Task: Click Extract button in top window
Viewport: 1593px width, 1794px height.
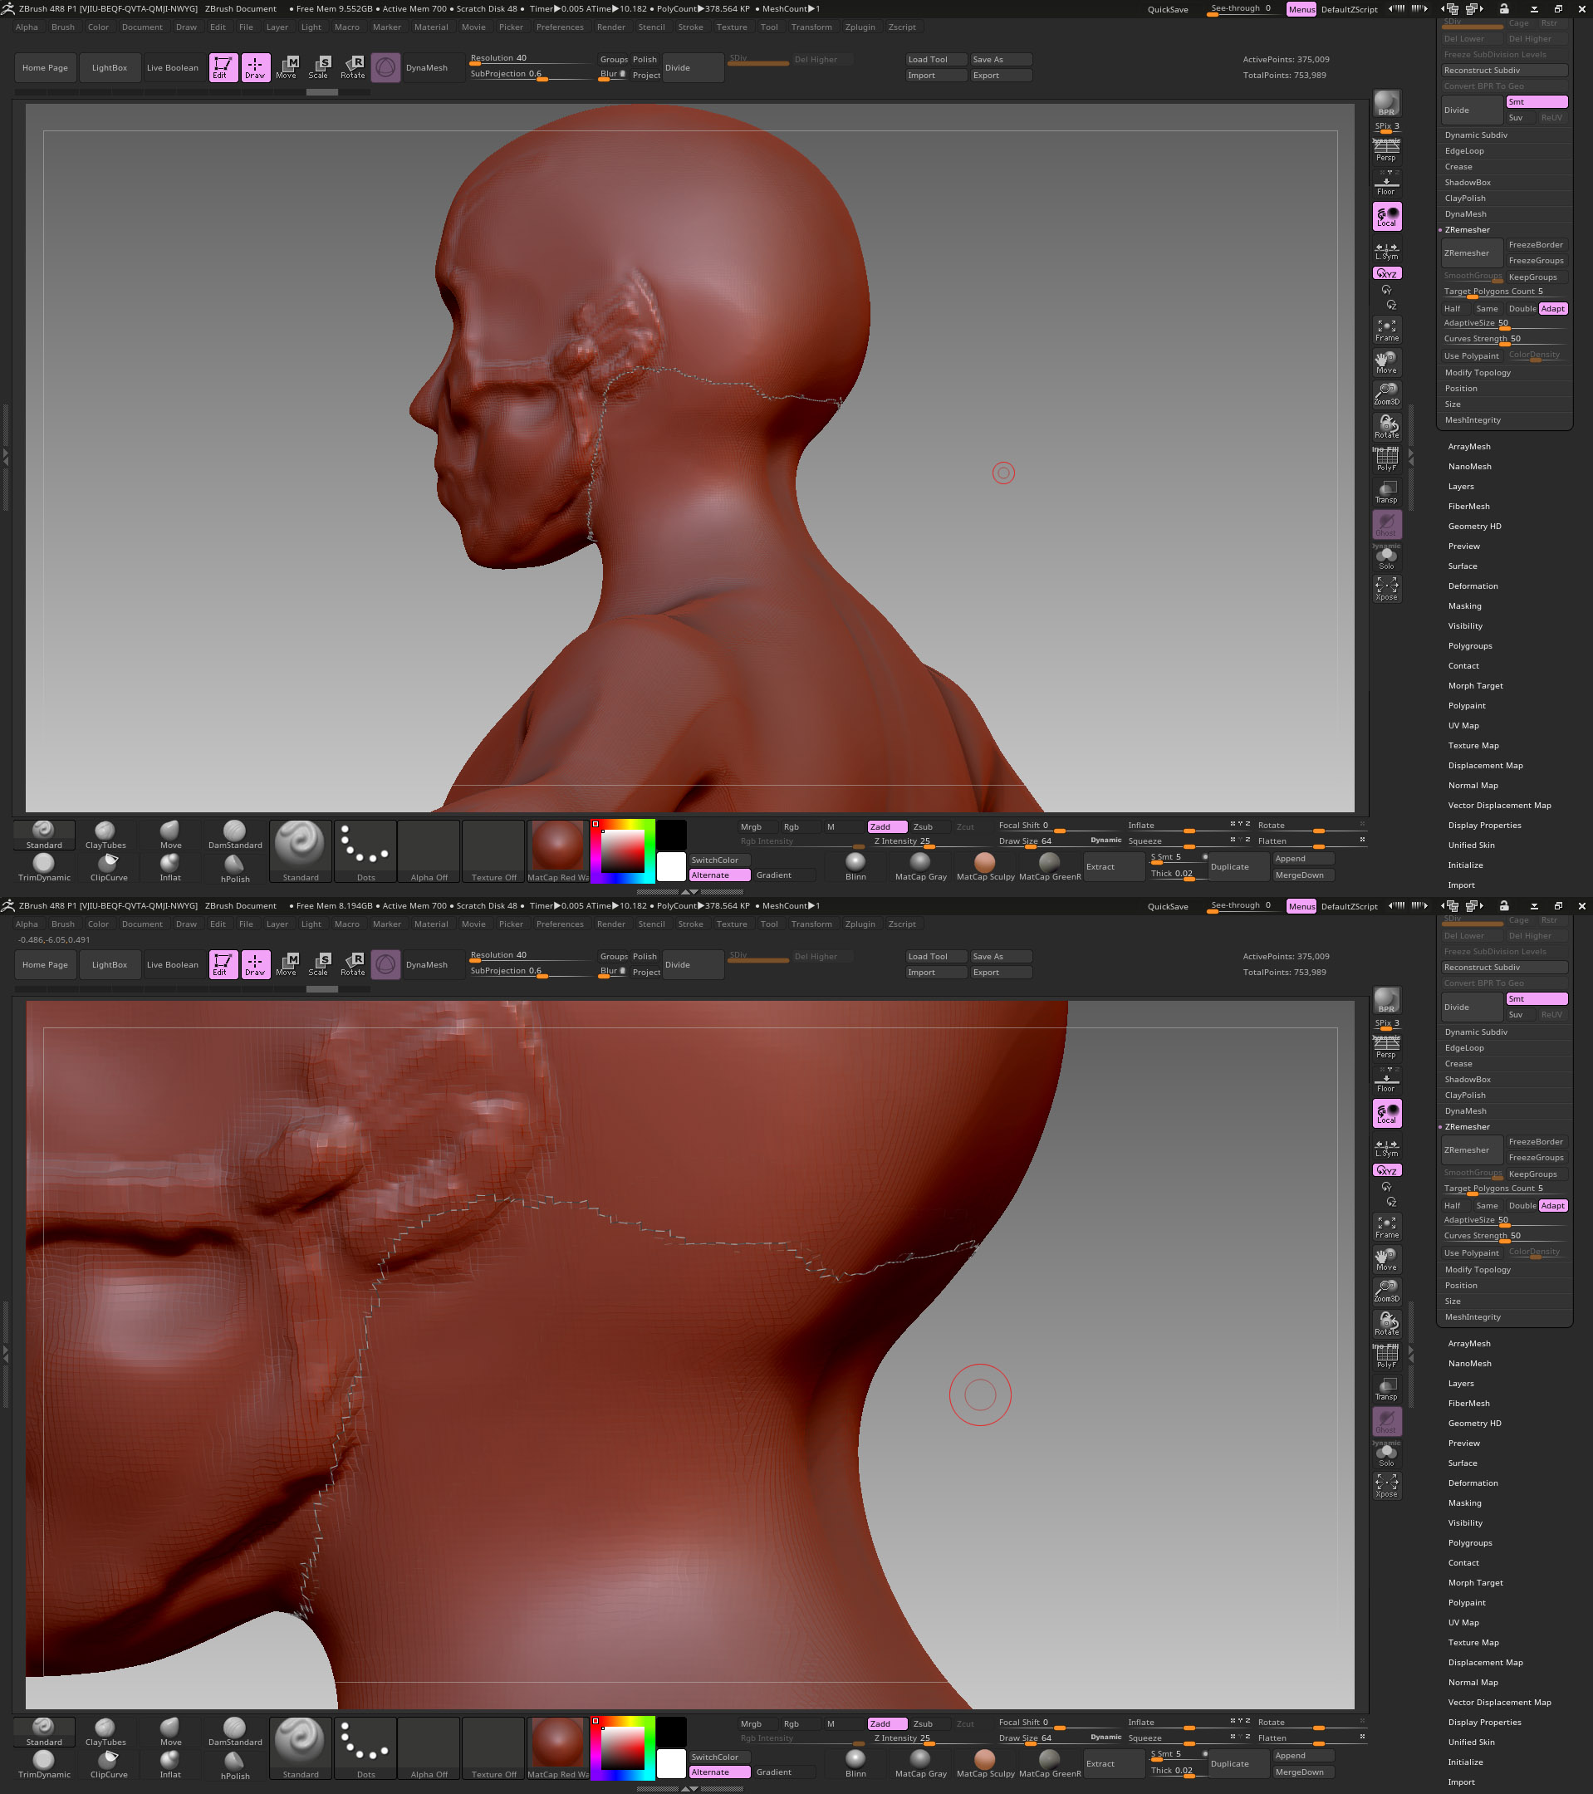Action: point(1114,867)
